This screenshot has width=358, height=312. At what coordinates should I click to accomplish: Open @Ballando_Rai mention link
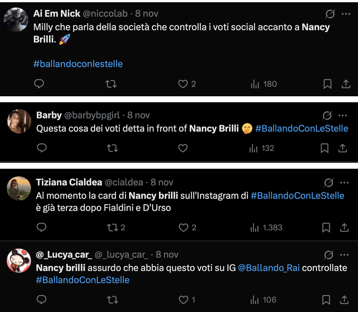pos(268,268)
